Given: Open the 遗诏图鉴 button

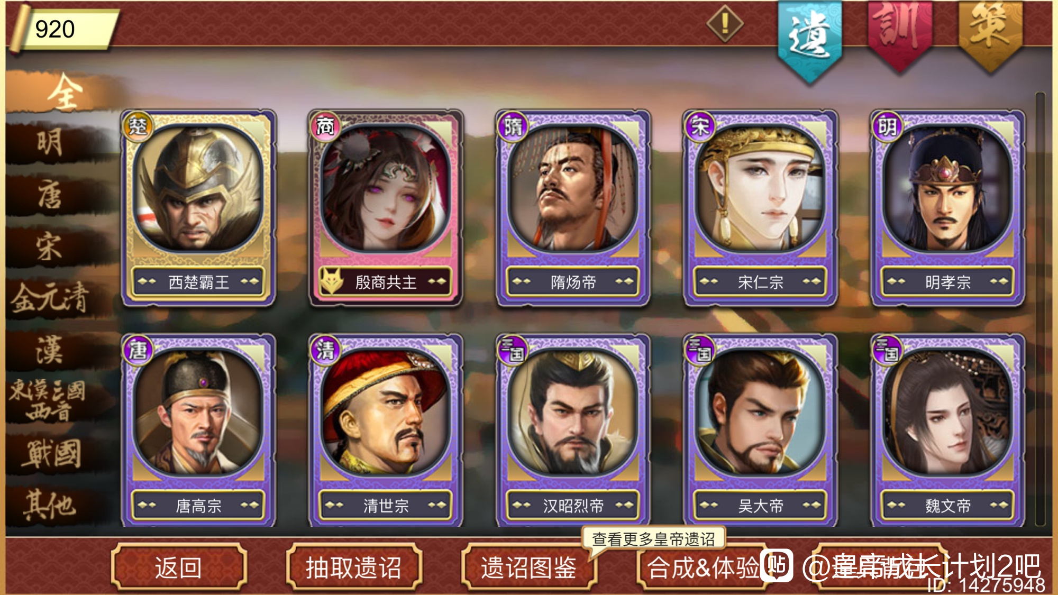Looking at the screenshot, I should pyautogui.click(x=528, y=567).
